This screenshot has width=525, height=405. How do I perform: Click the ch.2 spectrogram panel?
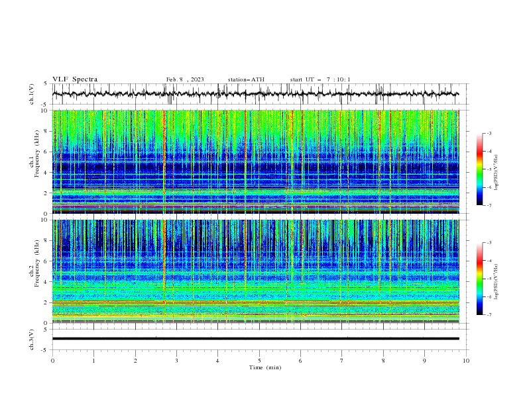[x=256, y=271]
